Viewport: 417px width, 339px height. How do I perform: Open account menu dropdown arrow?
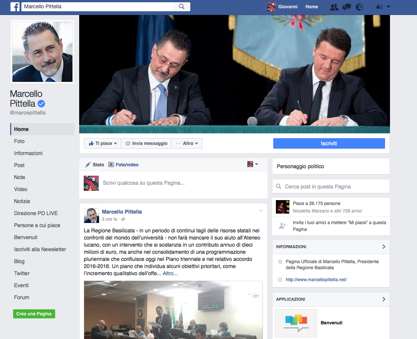click(388, 7)
